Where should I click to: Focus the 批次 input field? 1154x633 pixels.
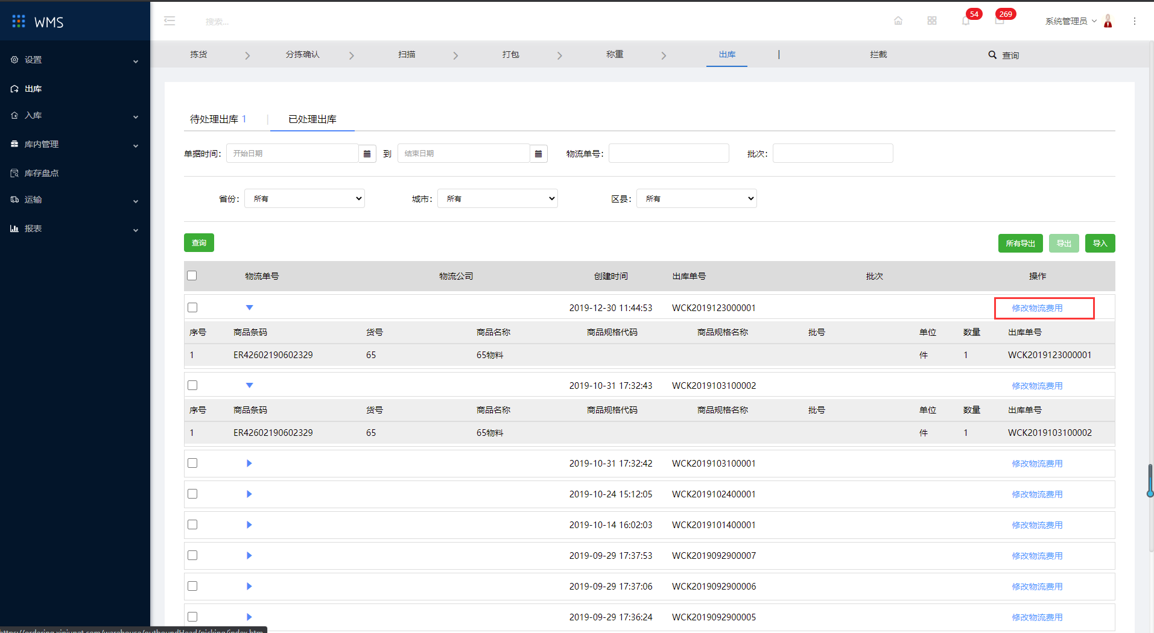click(832, 153)
